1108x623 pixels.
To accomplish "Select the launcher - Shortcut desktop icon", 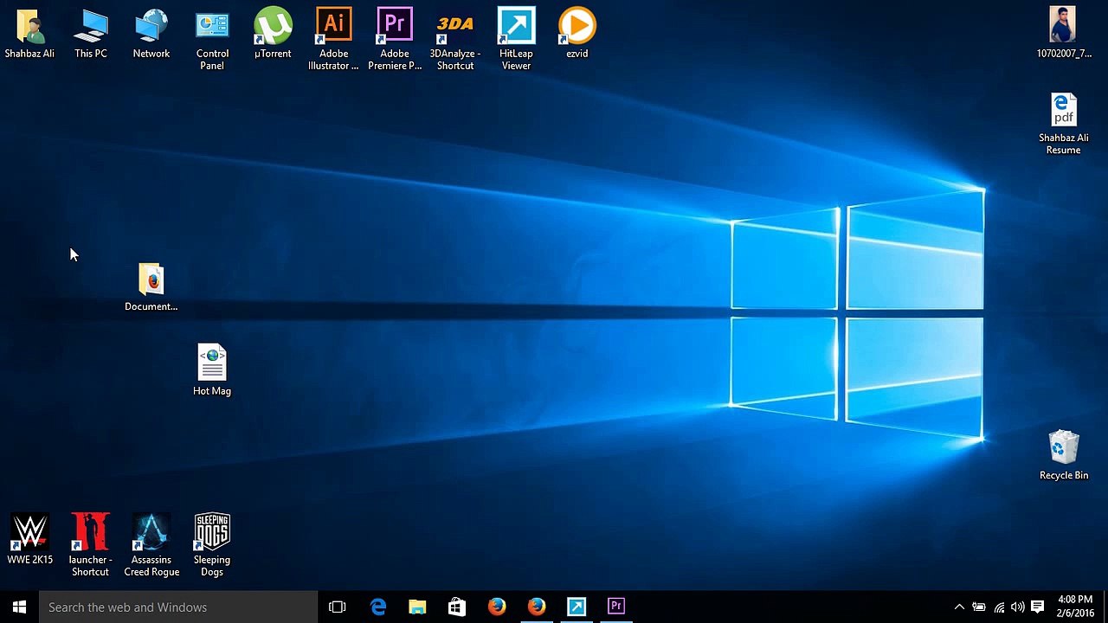I will pyautogui.click(x=90, y=546).
